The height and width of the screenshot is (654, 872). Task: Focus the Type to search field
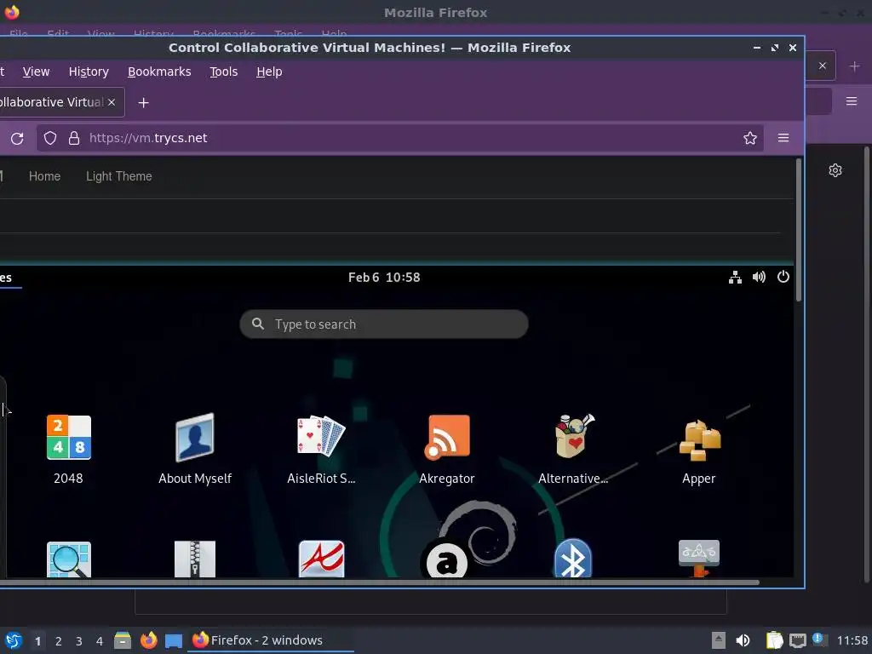click(x=384, y=324)
